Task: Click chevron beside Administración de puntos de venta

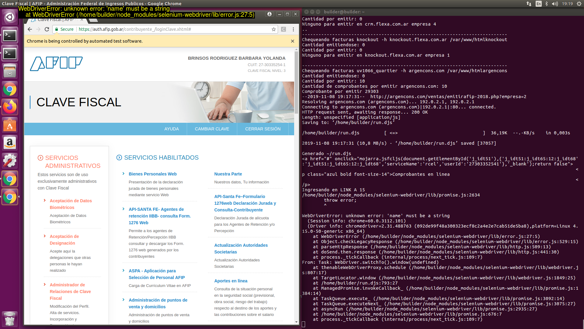Action: pyautogui.click(x=123, y=300)
